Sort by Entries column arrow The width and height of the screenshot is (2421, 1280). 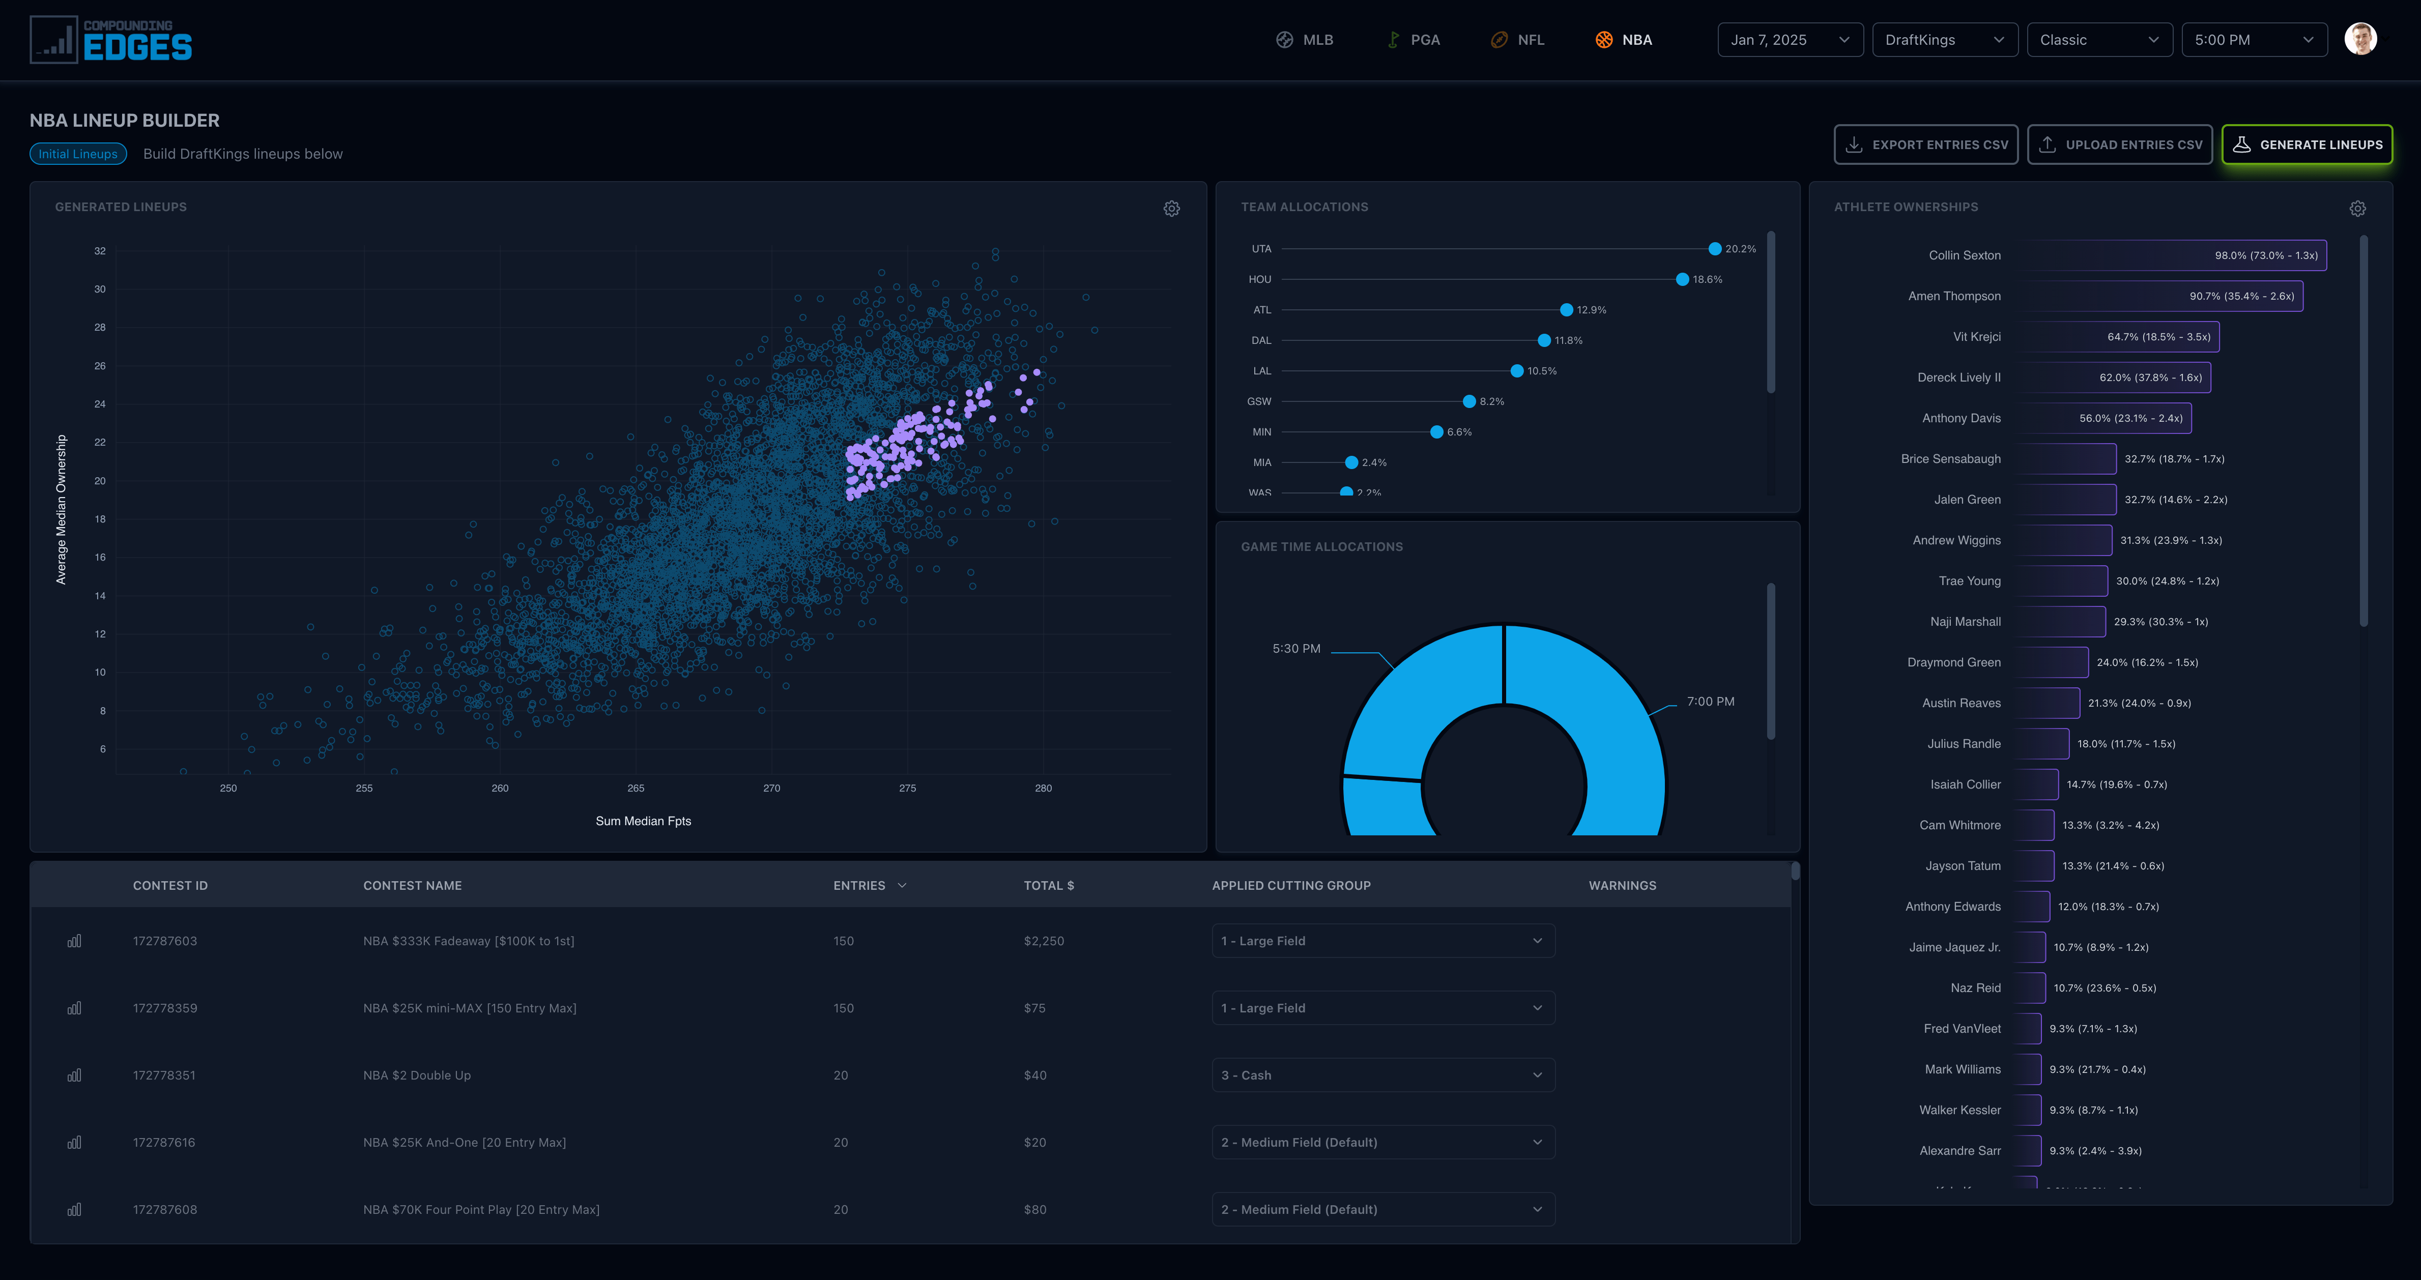click(x=902, y=885)
